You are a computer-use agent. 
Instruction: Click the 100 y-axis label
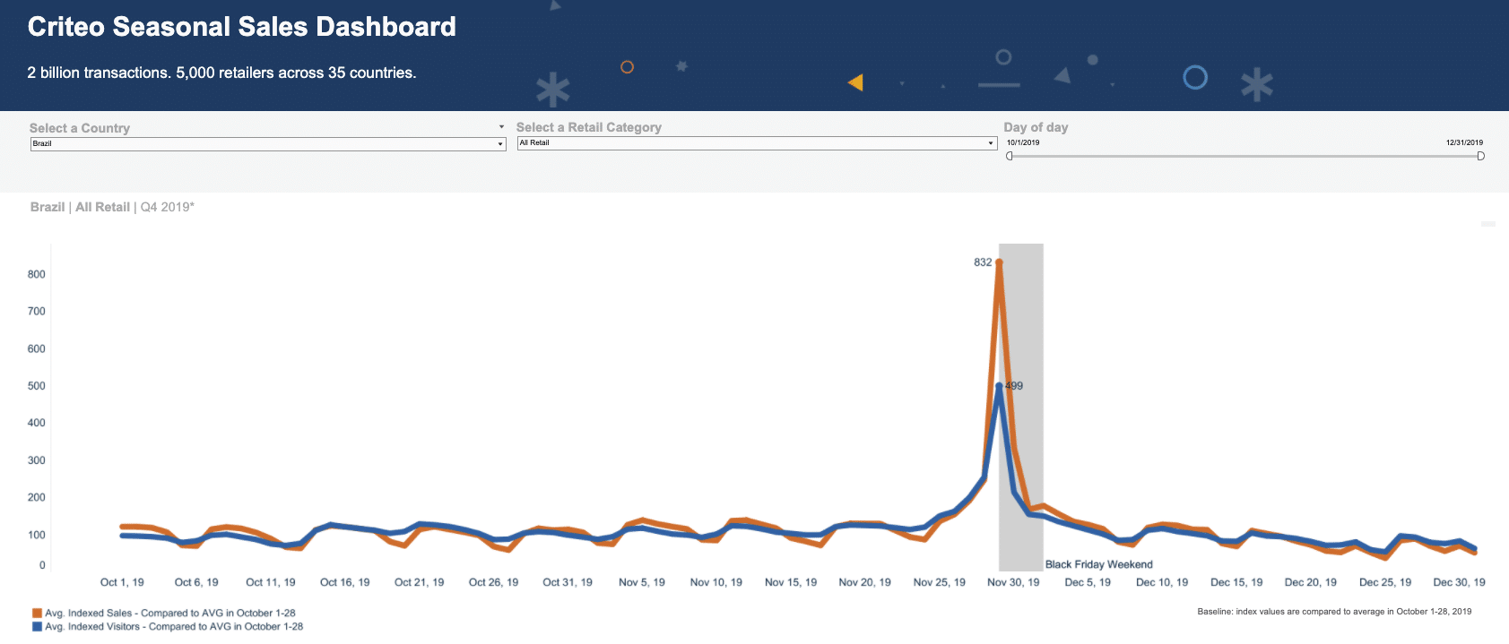tap(37, 535)
